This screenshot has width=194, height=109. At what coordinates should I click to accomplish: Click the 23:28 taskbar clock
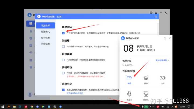182,107
